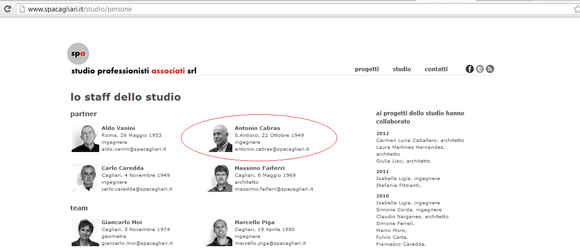580x248 pixels.
Task: Click 'ai progetti dello studio hanno collaborato' heading
Action: pos(420,118)
